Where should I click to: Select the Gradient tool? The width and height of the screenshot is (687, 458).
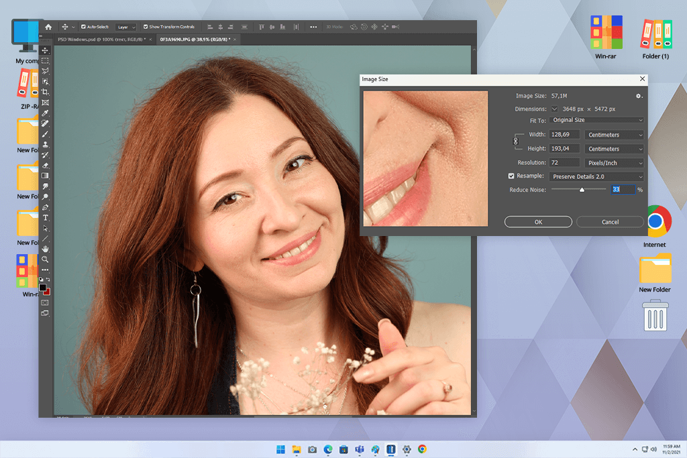coord(45,176)
